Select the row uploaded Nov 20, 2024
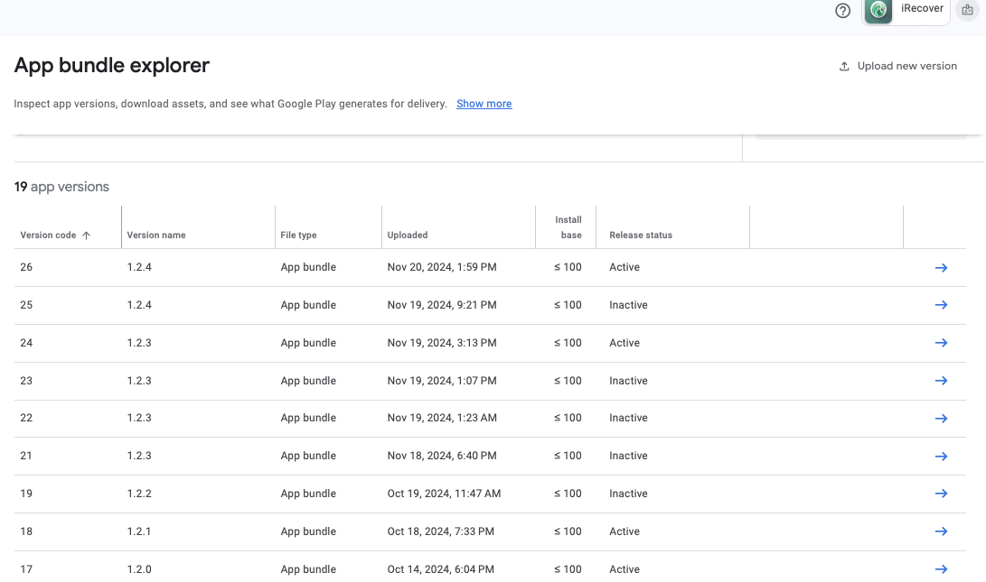986x582 pixels. 442,268
